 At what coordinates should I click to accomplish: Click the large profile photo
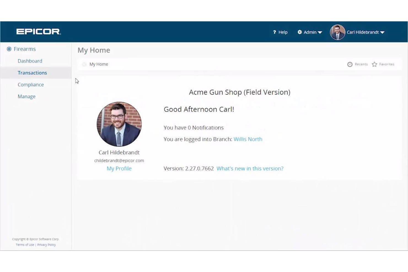(119, 124)
